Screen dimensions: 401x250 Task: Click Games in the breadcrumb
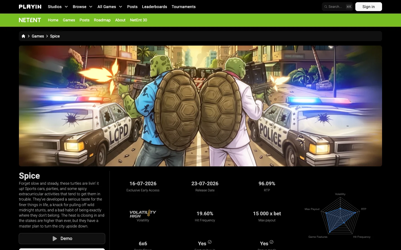click(x=38, y=36)
